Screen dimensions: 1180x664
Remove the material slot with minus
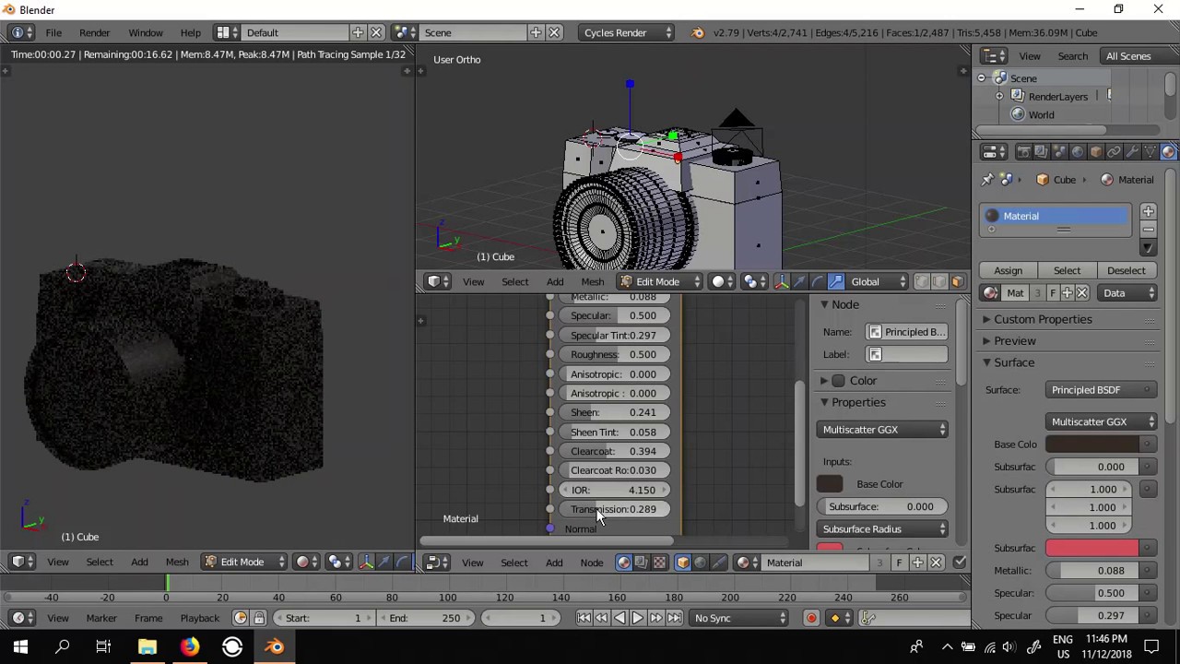point(1148,230)
